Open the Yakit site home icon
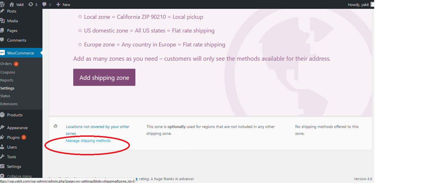 [12, 5]
